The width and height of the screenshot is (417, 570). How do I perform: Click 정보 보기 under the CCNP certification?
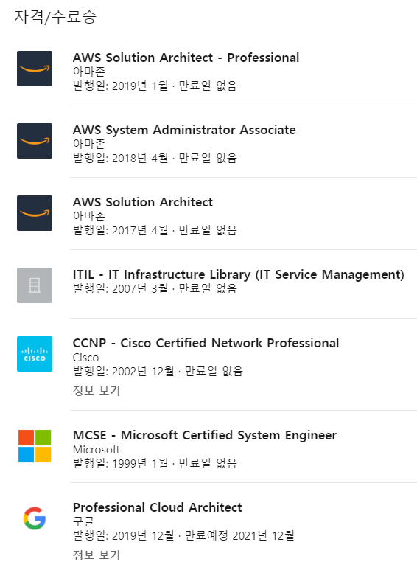click(x=97, y=390)
